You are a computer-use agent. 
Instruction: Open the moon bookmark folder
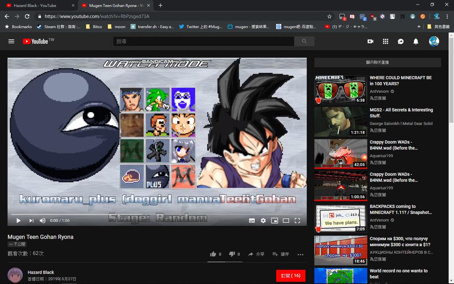pyautogui.click(x=117, y=27)
